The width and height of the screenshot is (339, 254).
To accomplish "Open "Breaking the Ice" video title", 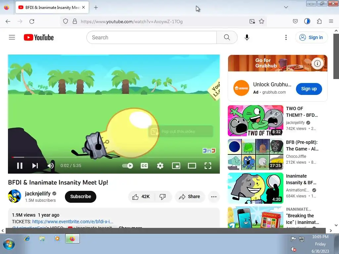I will (302, 219).
